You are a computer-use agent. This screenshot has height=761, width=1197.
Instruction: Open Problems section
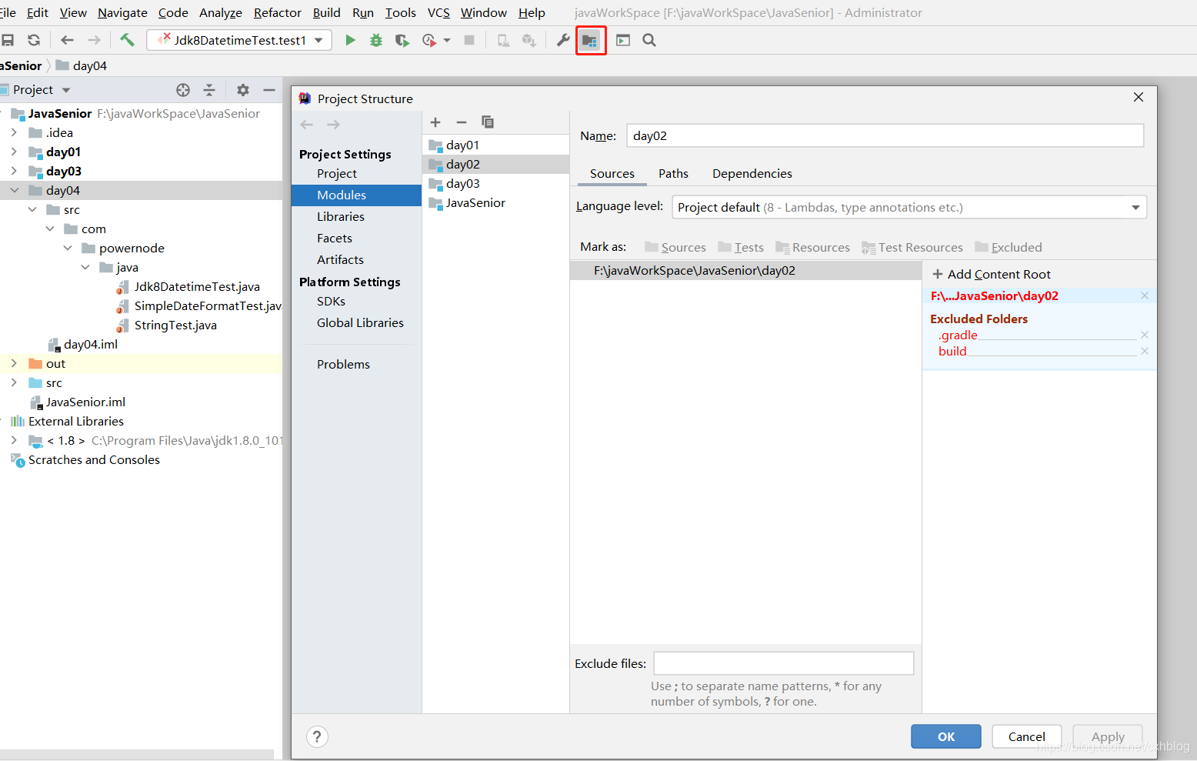(x=343, y=364)
